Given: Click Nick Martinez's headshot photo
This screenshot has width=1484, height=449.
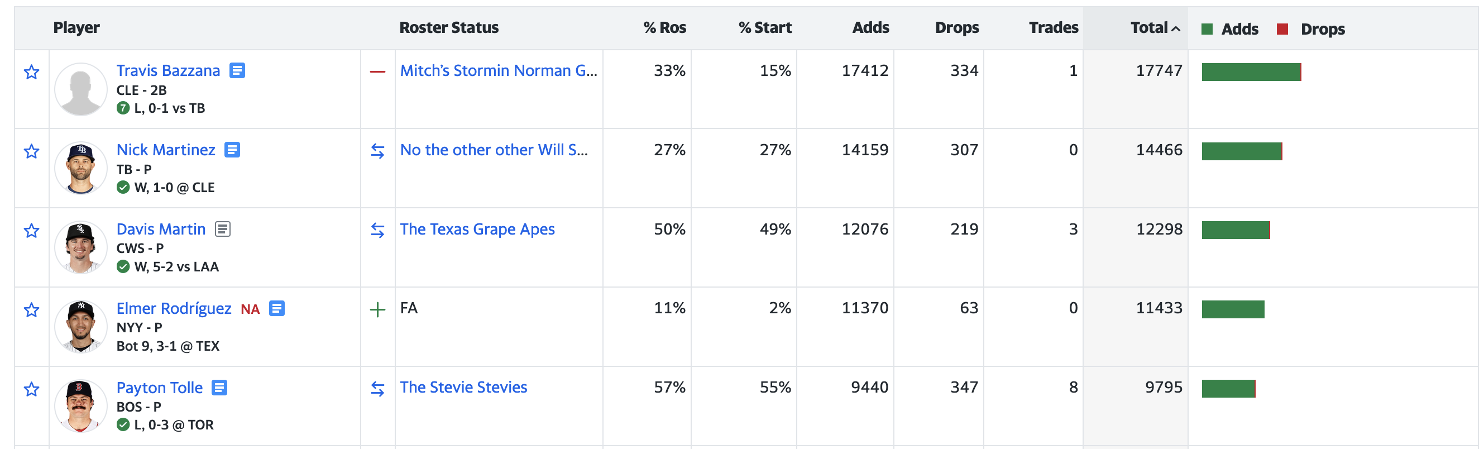Looking at the screenshot, I should pyautogui.click(x=80, y=168).
